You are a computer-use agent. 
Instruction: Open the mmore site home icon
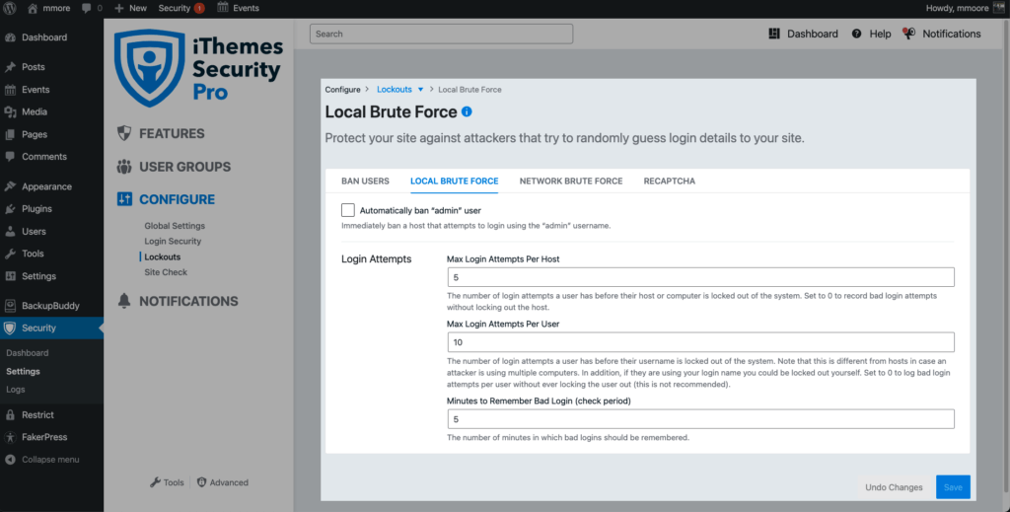point(33,8)
